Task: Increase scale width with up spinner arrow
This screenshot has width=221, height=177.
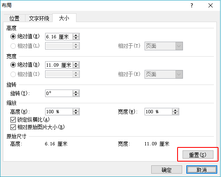Action: (x=175, y=110)
